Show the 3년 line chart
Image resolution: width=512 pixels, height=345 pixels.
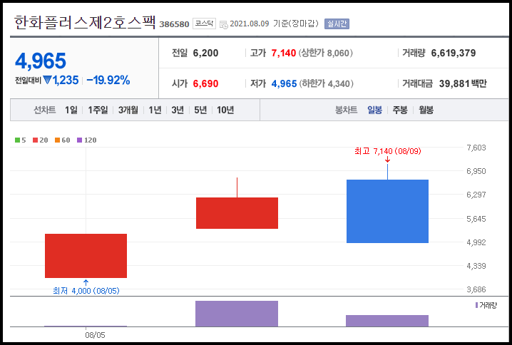(x=178, y=110)
